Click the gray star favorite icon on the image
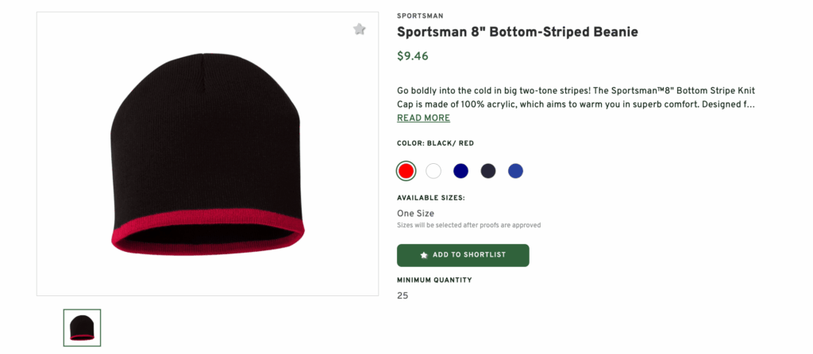 pyautogui.click(x=360, y=29)
